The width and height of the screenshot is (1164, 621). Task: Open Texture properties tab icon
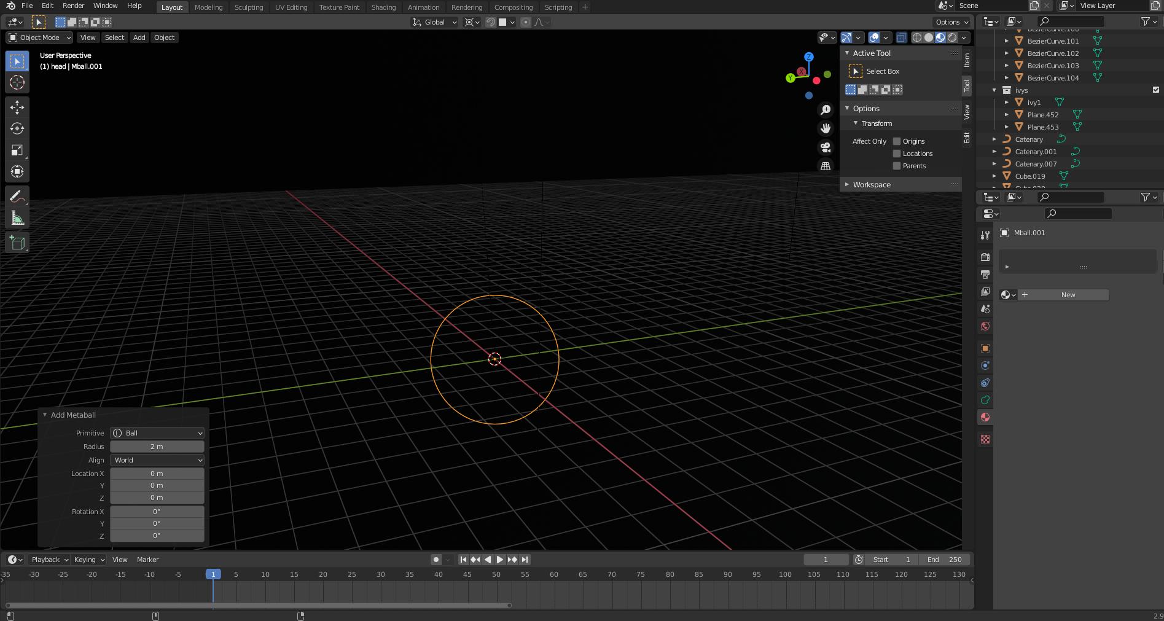985,439
